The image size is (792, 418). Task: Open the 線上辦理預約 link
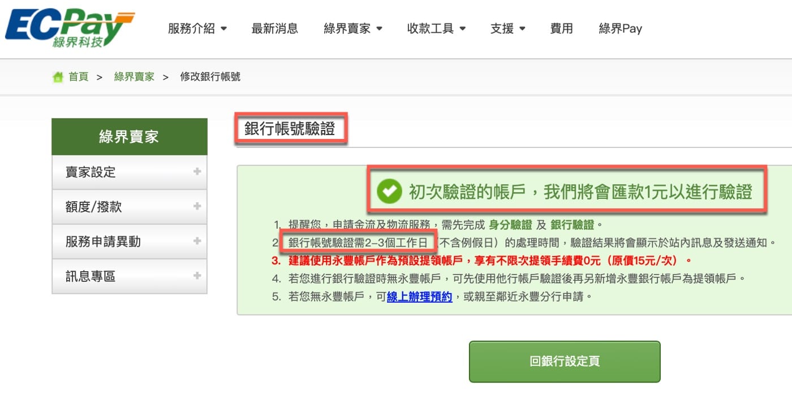coord(419,296)
